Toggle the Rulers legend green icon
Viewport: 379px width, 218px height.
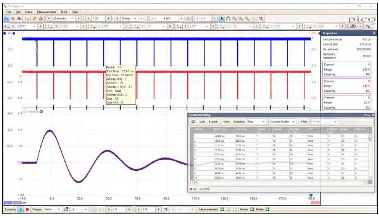click(x=252, y=209)
